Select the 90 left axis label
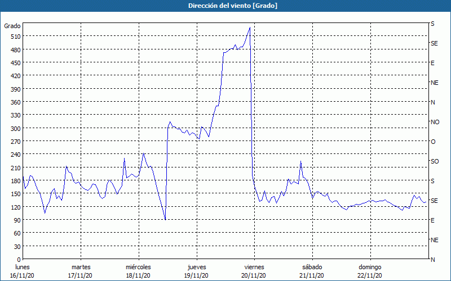 click(17, 220)
